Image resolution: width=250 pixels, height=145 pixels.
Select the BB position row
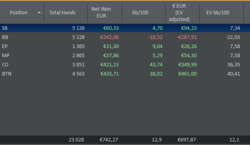click(125, 37)
